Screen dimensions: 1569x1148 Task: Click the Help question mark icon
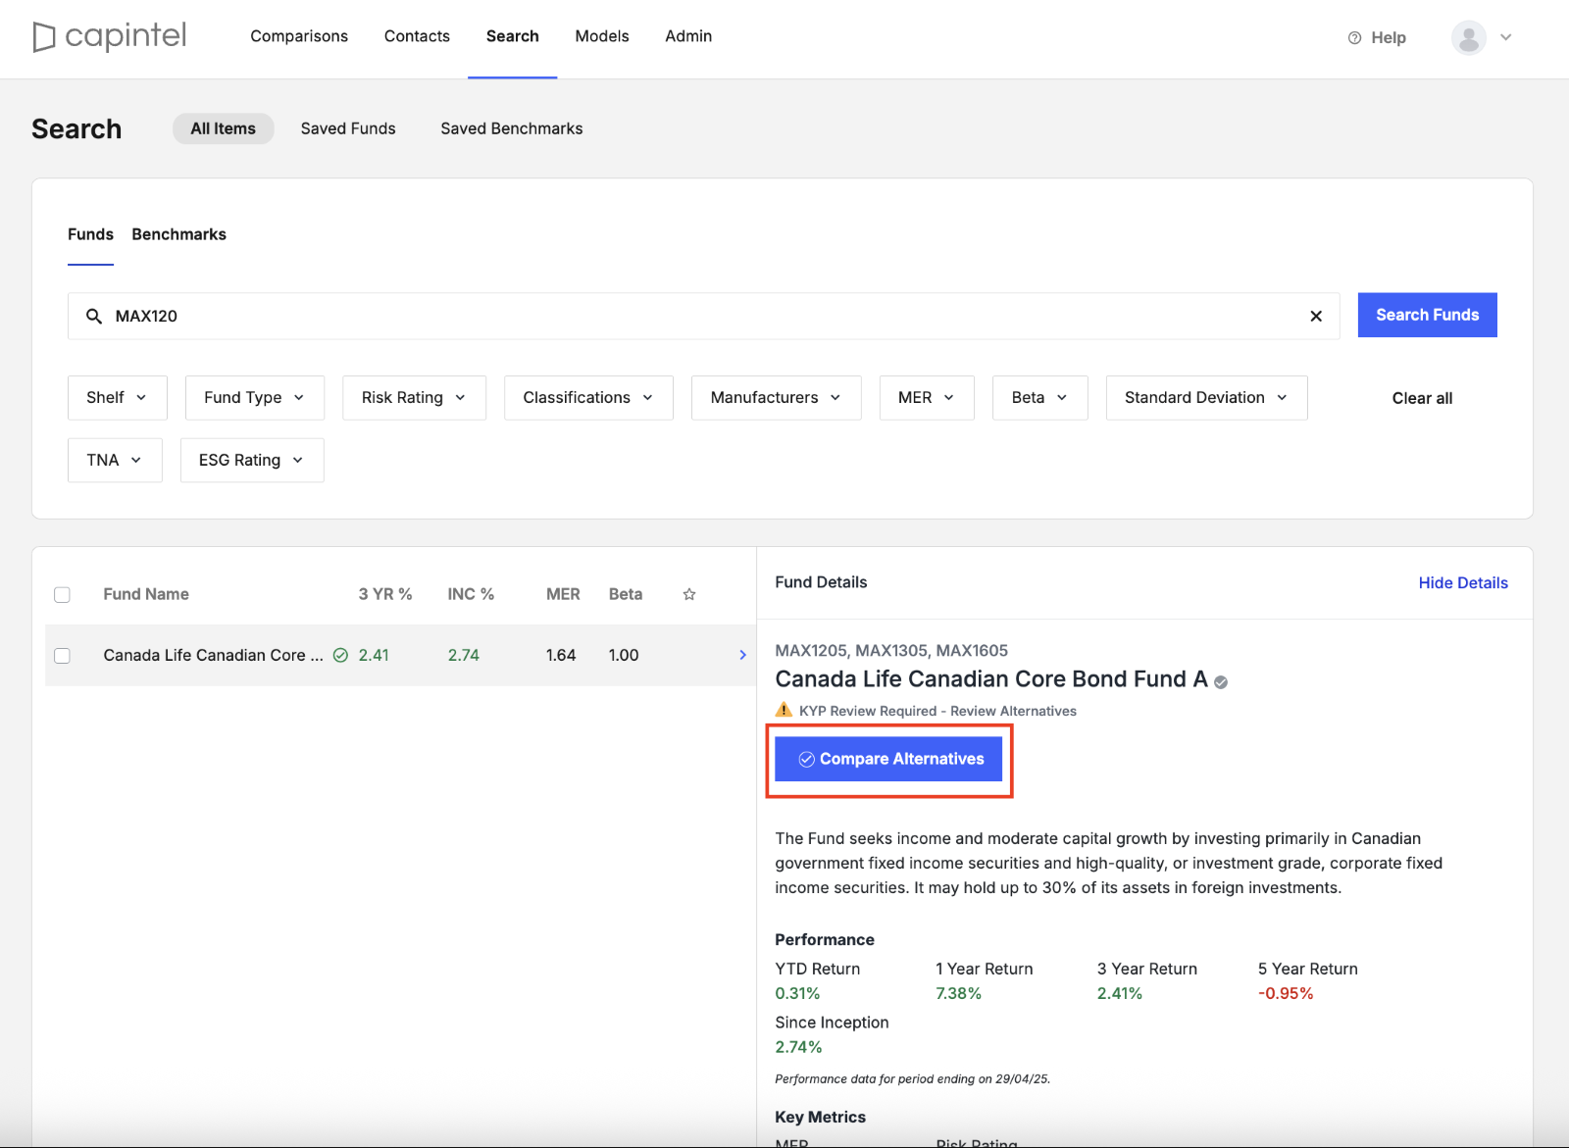point(1354,38)
